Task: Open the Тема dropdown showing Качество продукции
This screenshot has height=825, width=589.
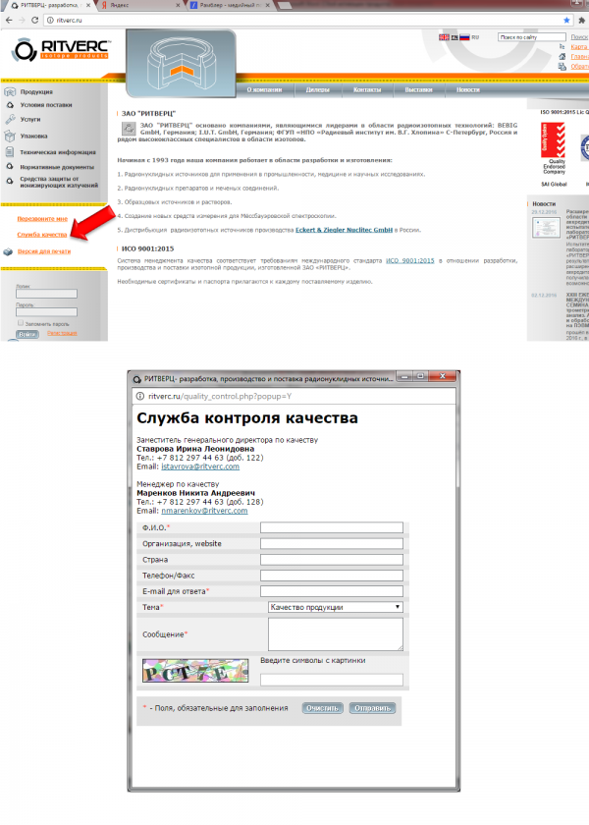Action: coord(336,607)
